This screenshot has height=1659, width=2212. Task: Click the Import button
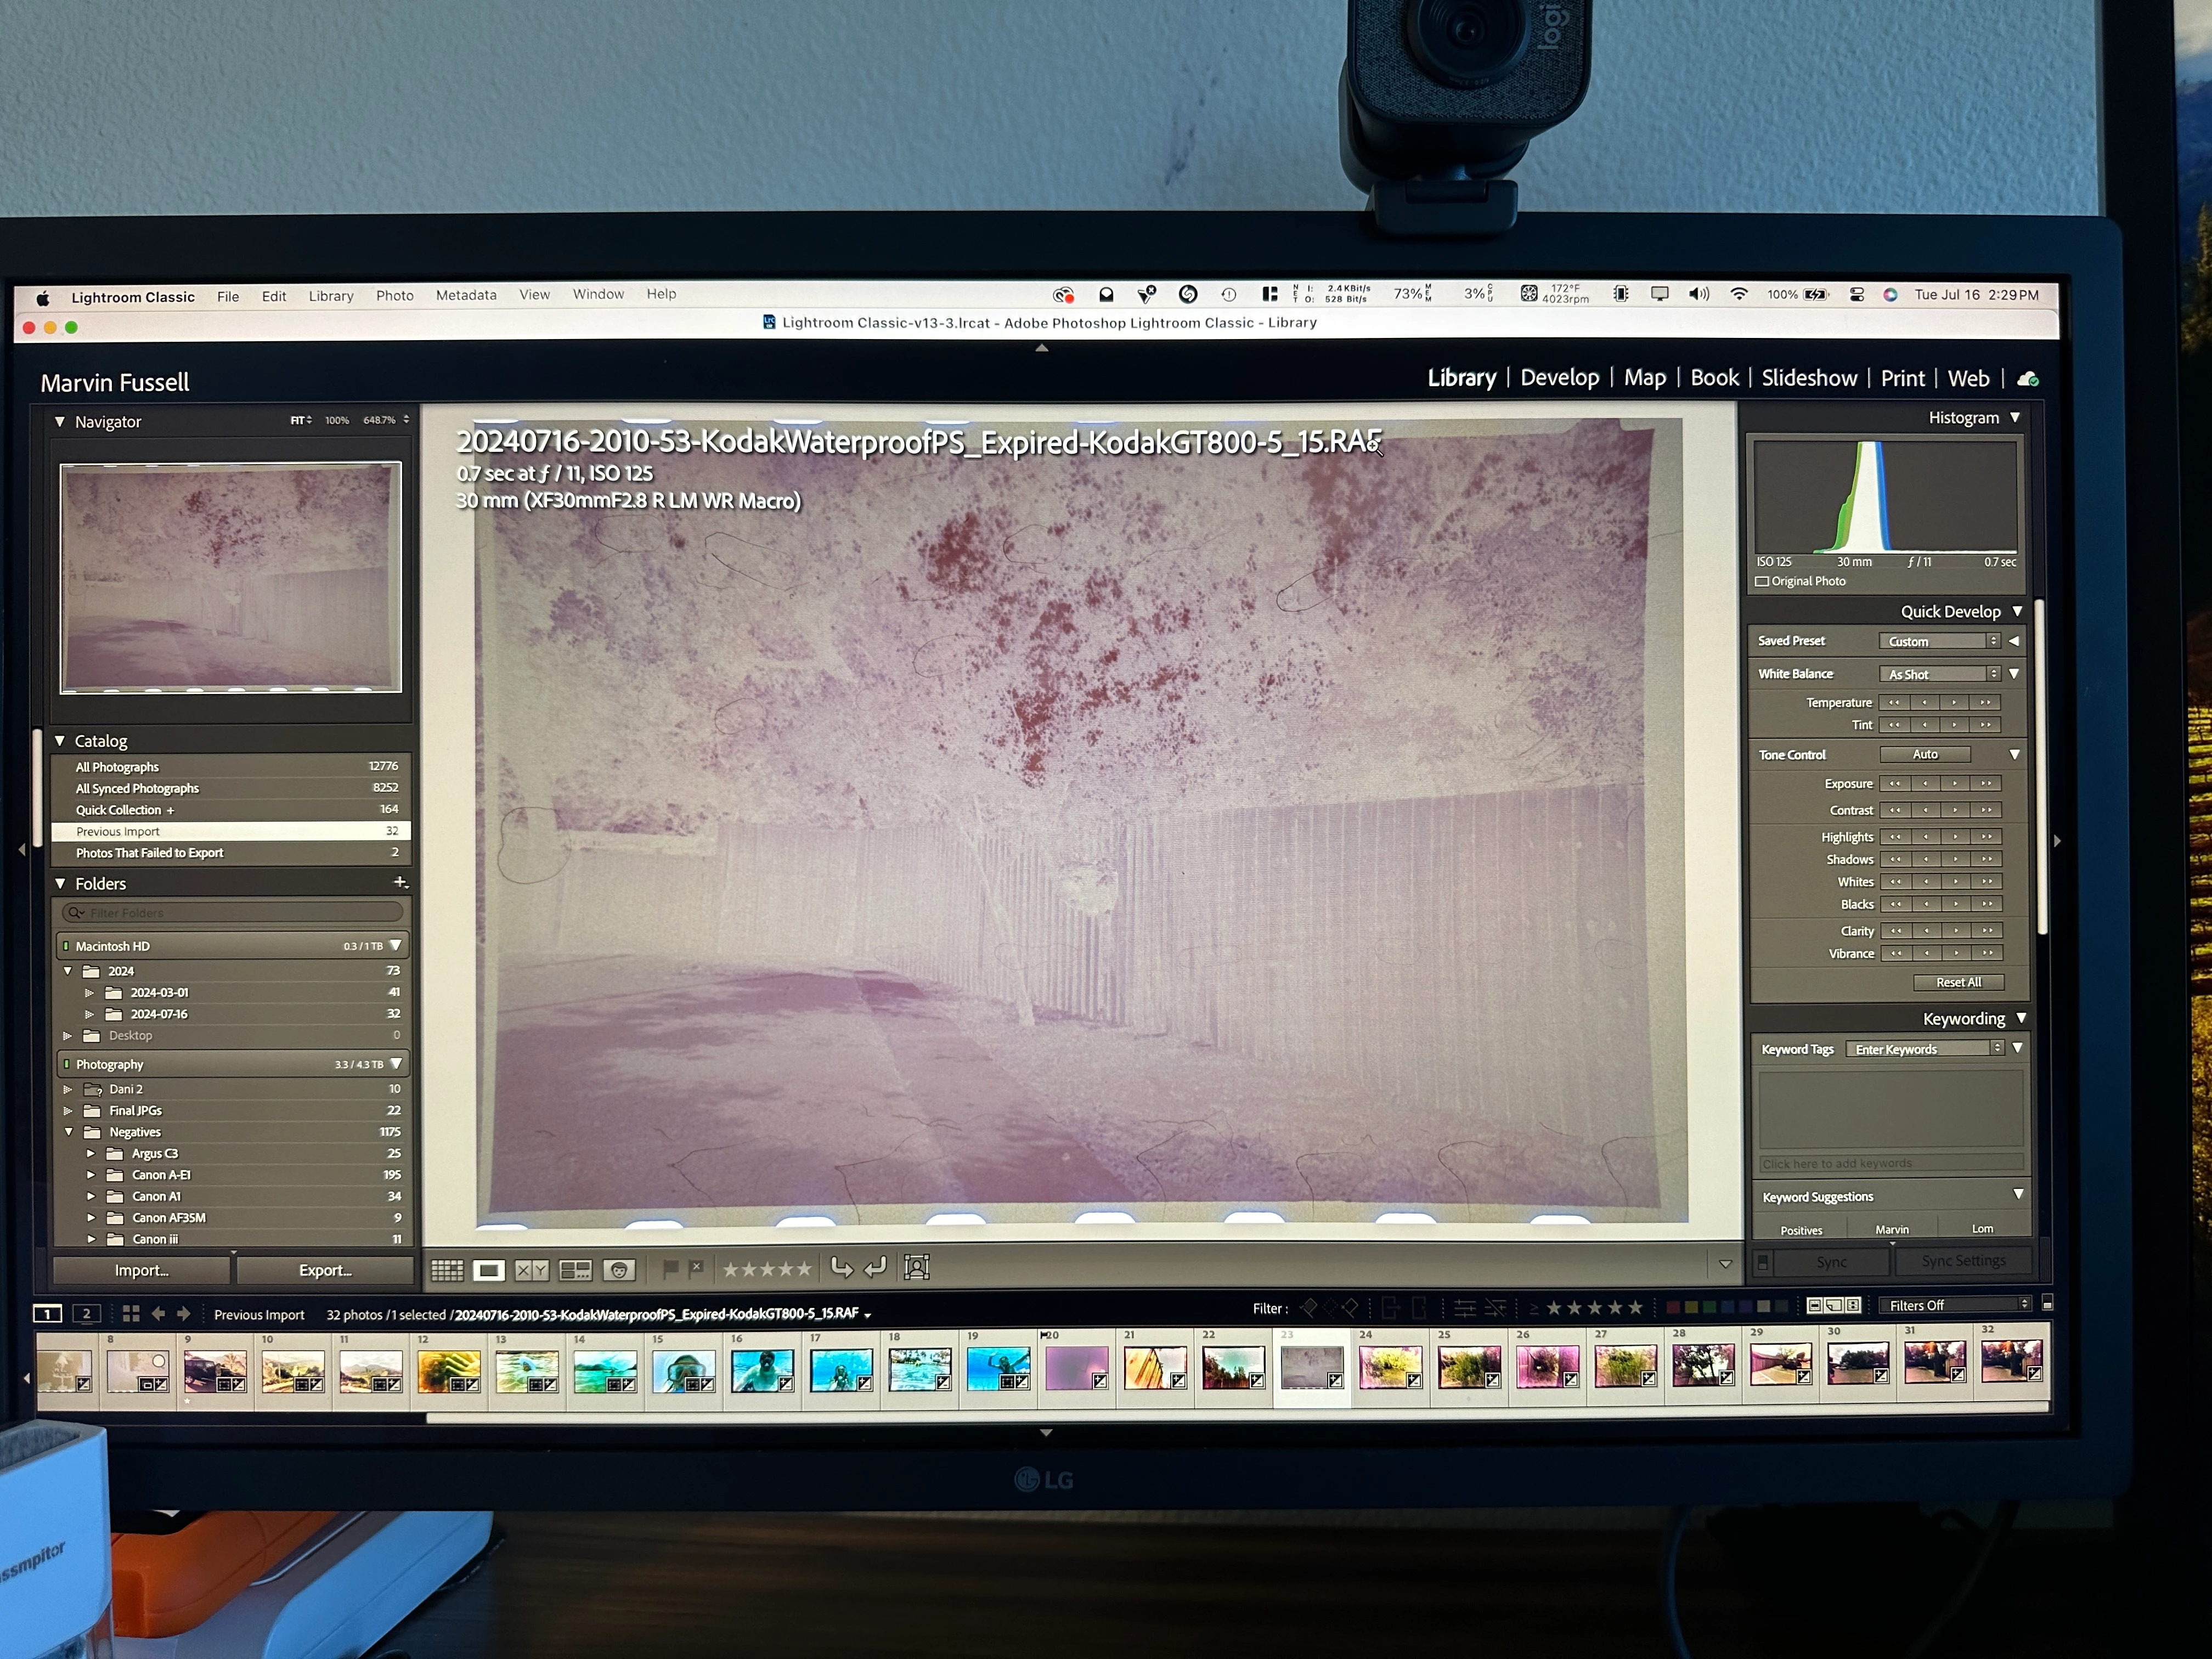pyautogui.click(x=141, y=1270)
